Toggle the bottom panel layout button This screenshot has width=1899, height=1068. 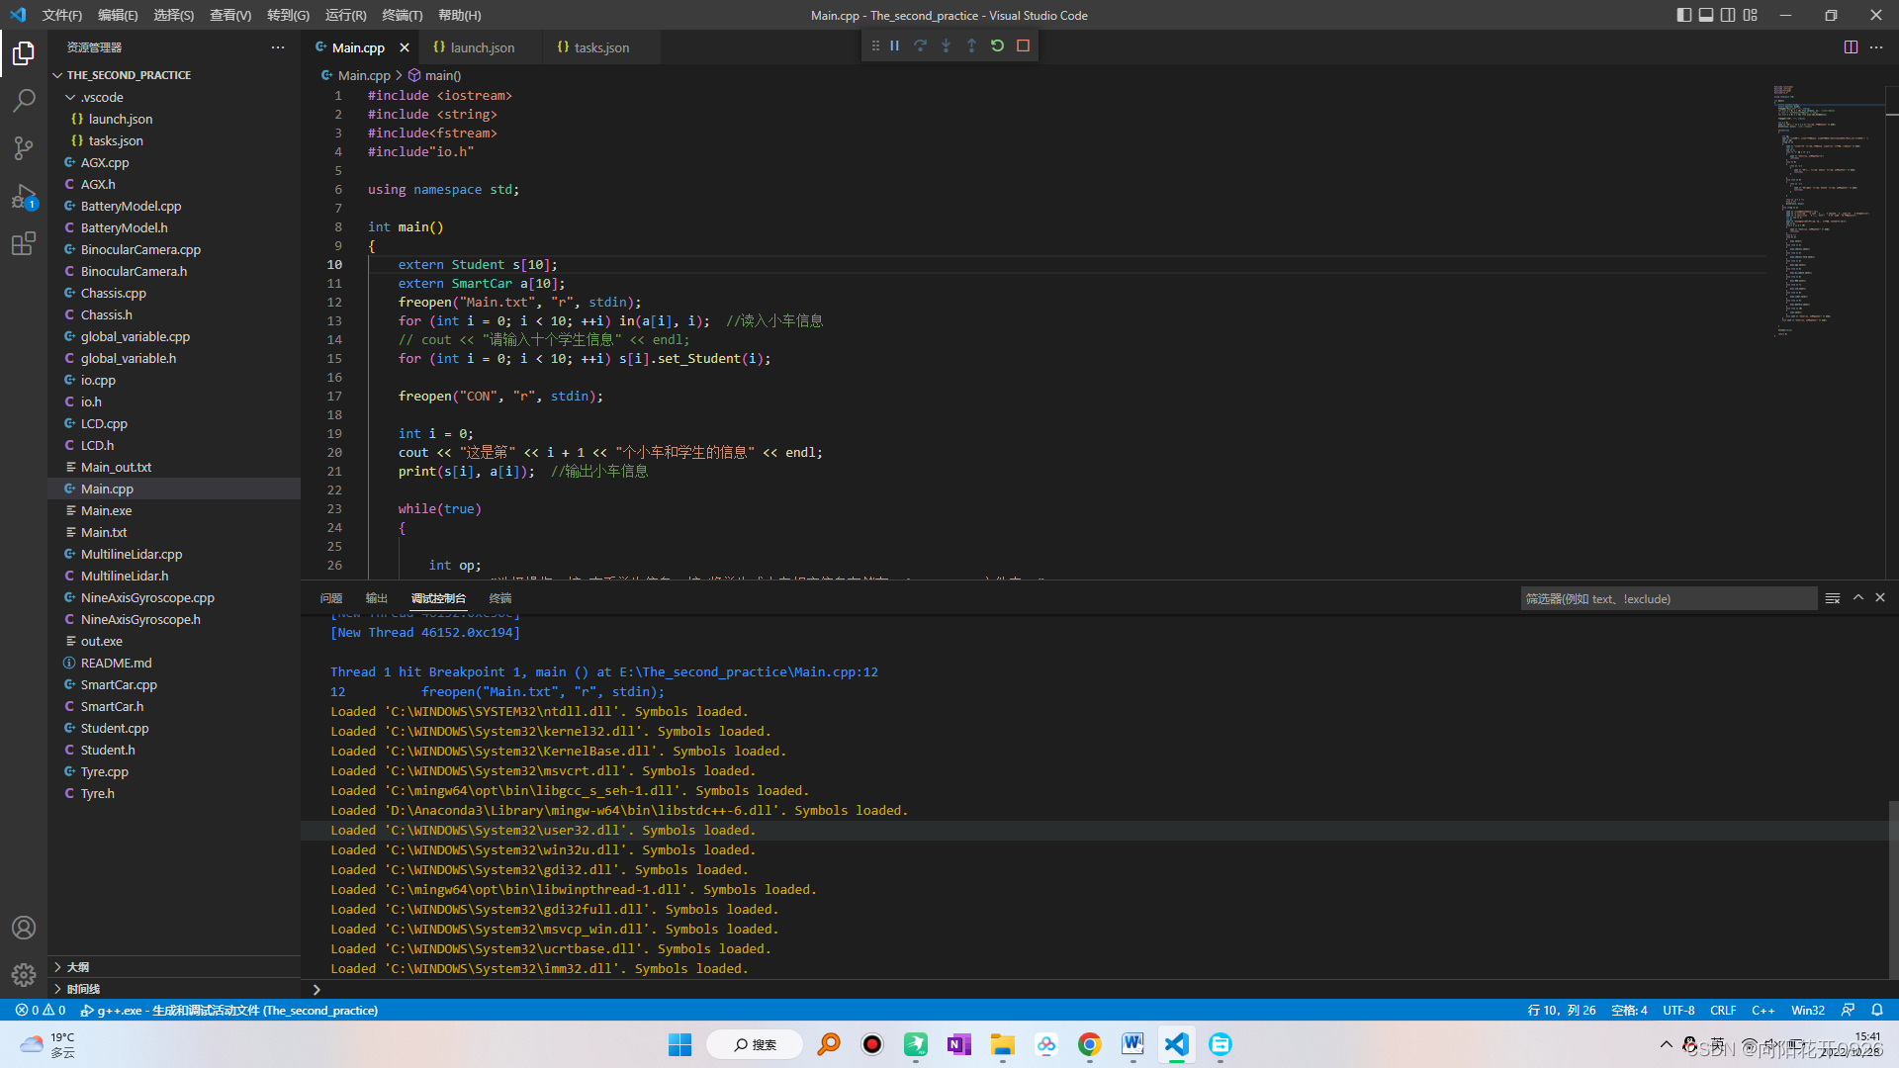(1706, 15)
